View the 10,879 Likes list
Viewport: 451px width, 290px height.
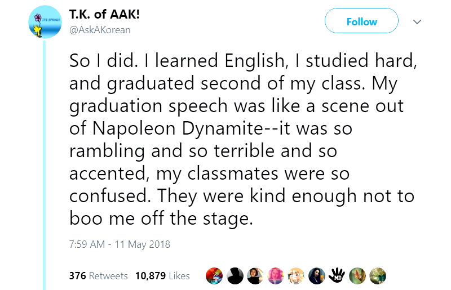pos(162,276)
